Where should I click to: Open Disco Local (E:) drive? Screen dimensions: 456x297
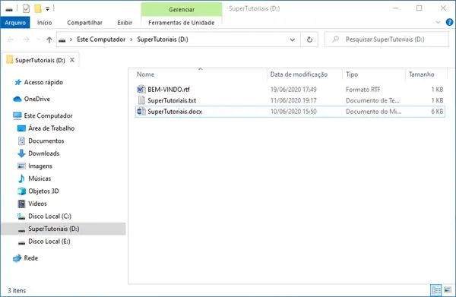click(49, 242)
